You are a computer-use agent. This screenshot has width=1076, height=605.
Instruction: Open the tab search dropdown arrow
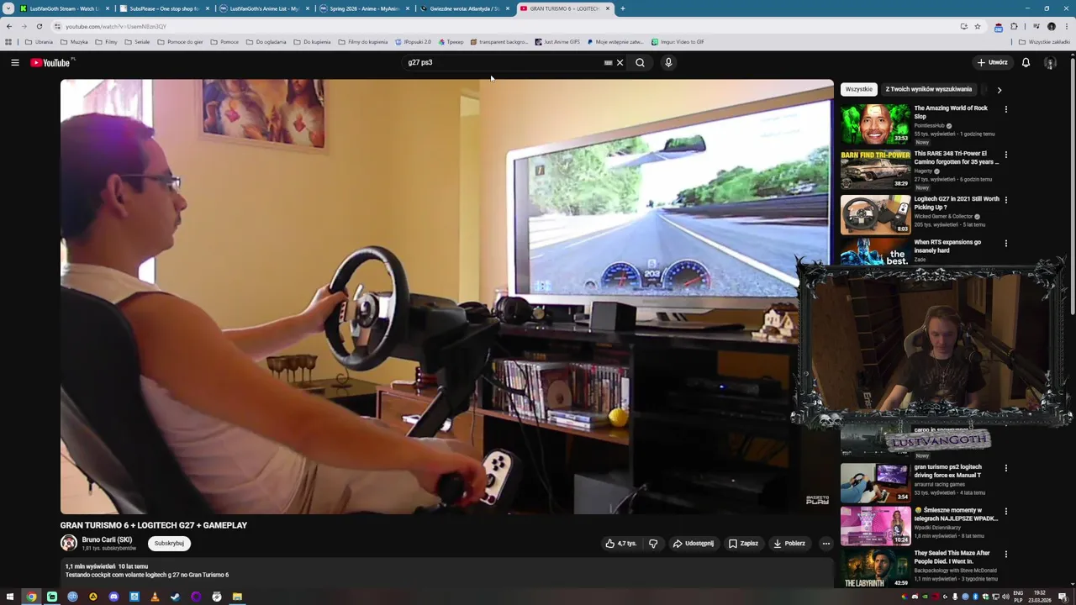click(8, 8)
